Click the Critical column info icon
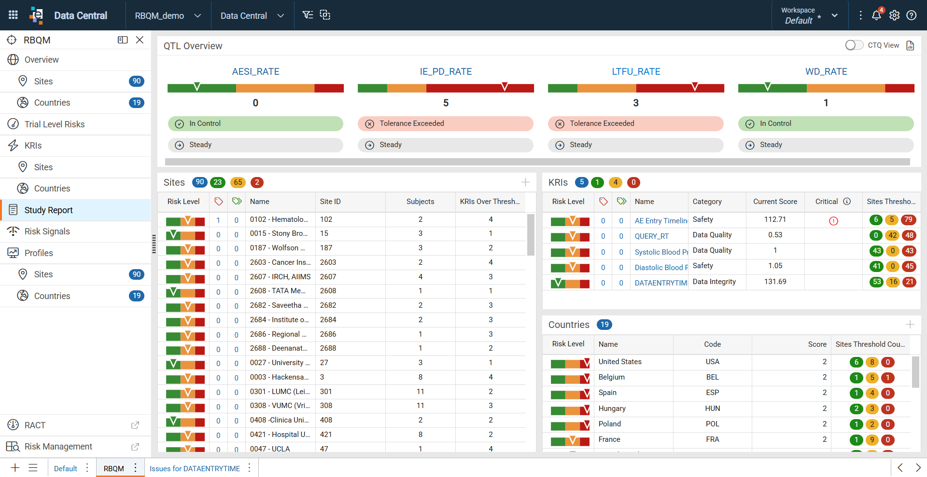This screenshot has height=477, width=927. pos(847,202)
